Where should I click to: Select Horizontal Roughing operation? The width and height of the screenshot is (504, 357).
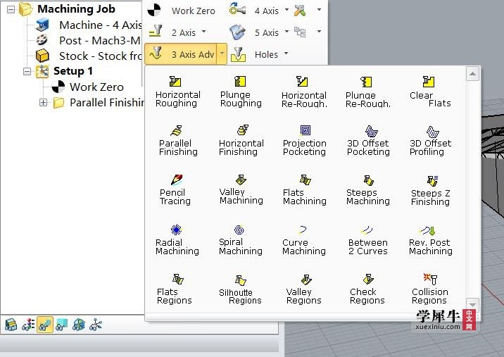coord(178,92)
